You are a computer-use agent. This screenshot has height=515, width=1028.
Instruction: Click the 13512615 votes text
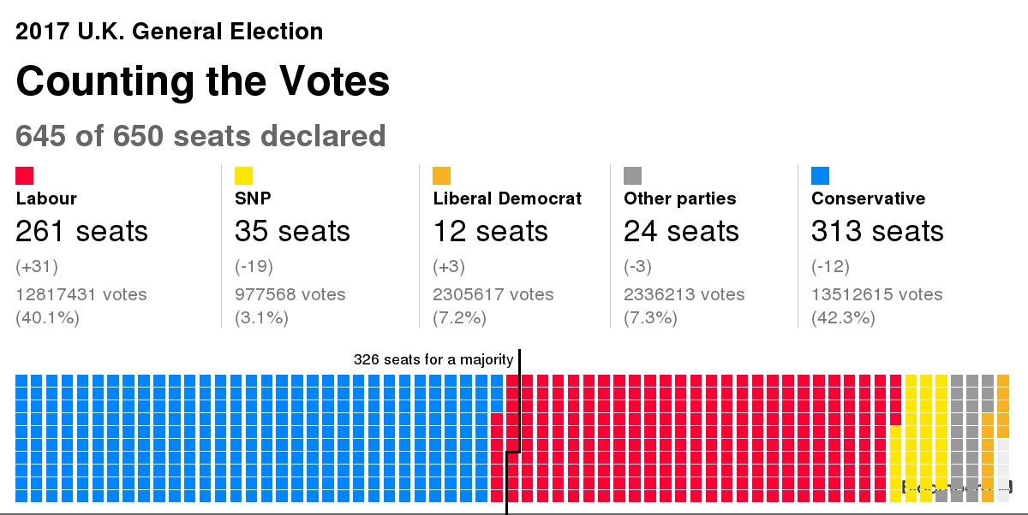[x=876, y=294]
